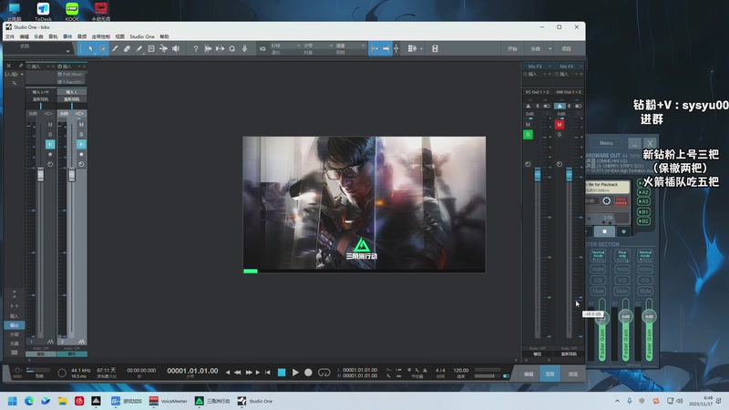
Task: Open the Studio One menu
Action: (x=142, y=36)
